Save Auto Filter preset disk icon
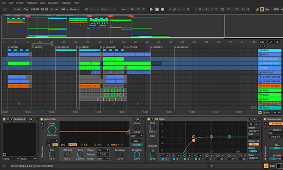 click(x=138, y=119)
